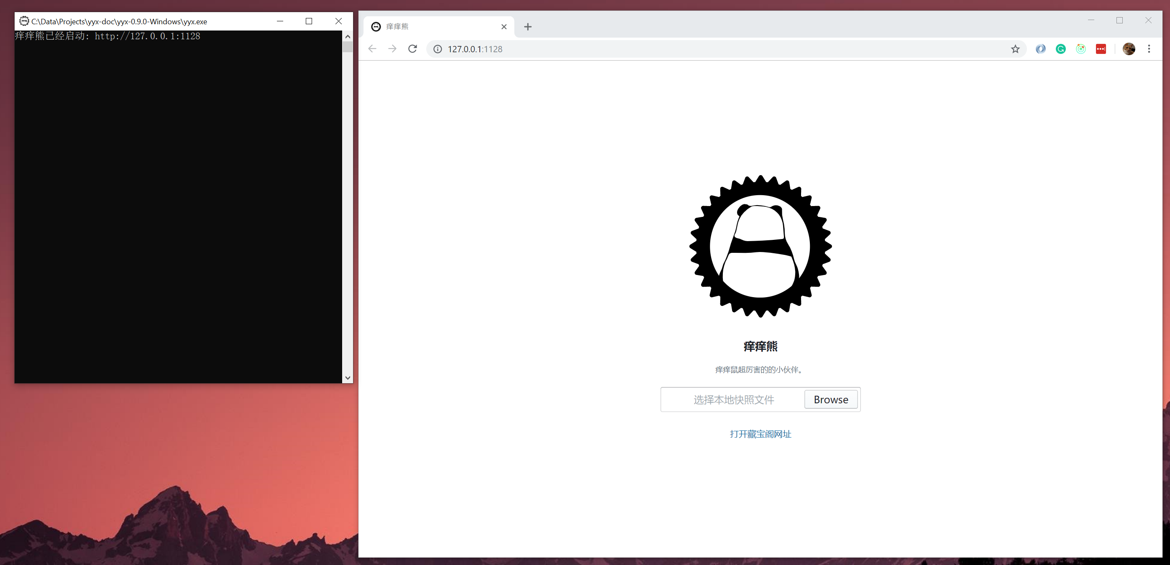
Task: Click the blue circular extension icon
Action: click(x=1041, y=49)
